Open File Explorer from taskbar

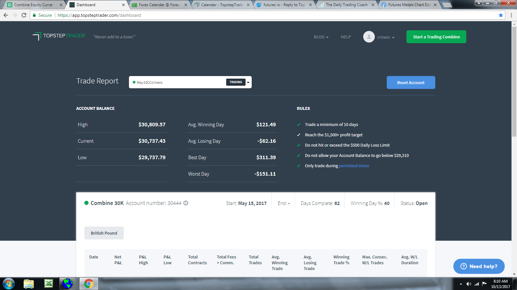29,284
